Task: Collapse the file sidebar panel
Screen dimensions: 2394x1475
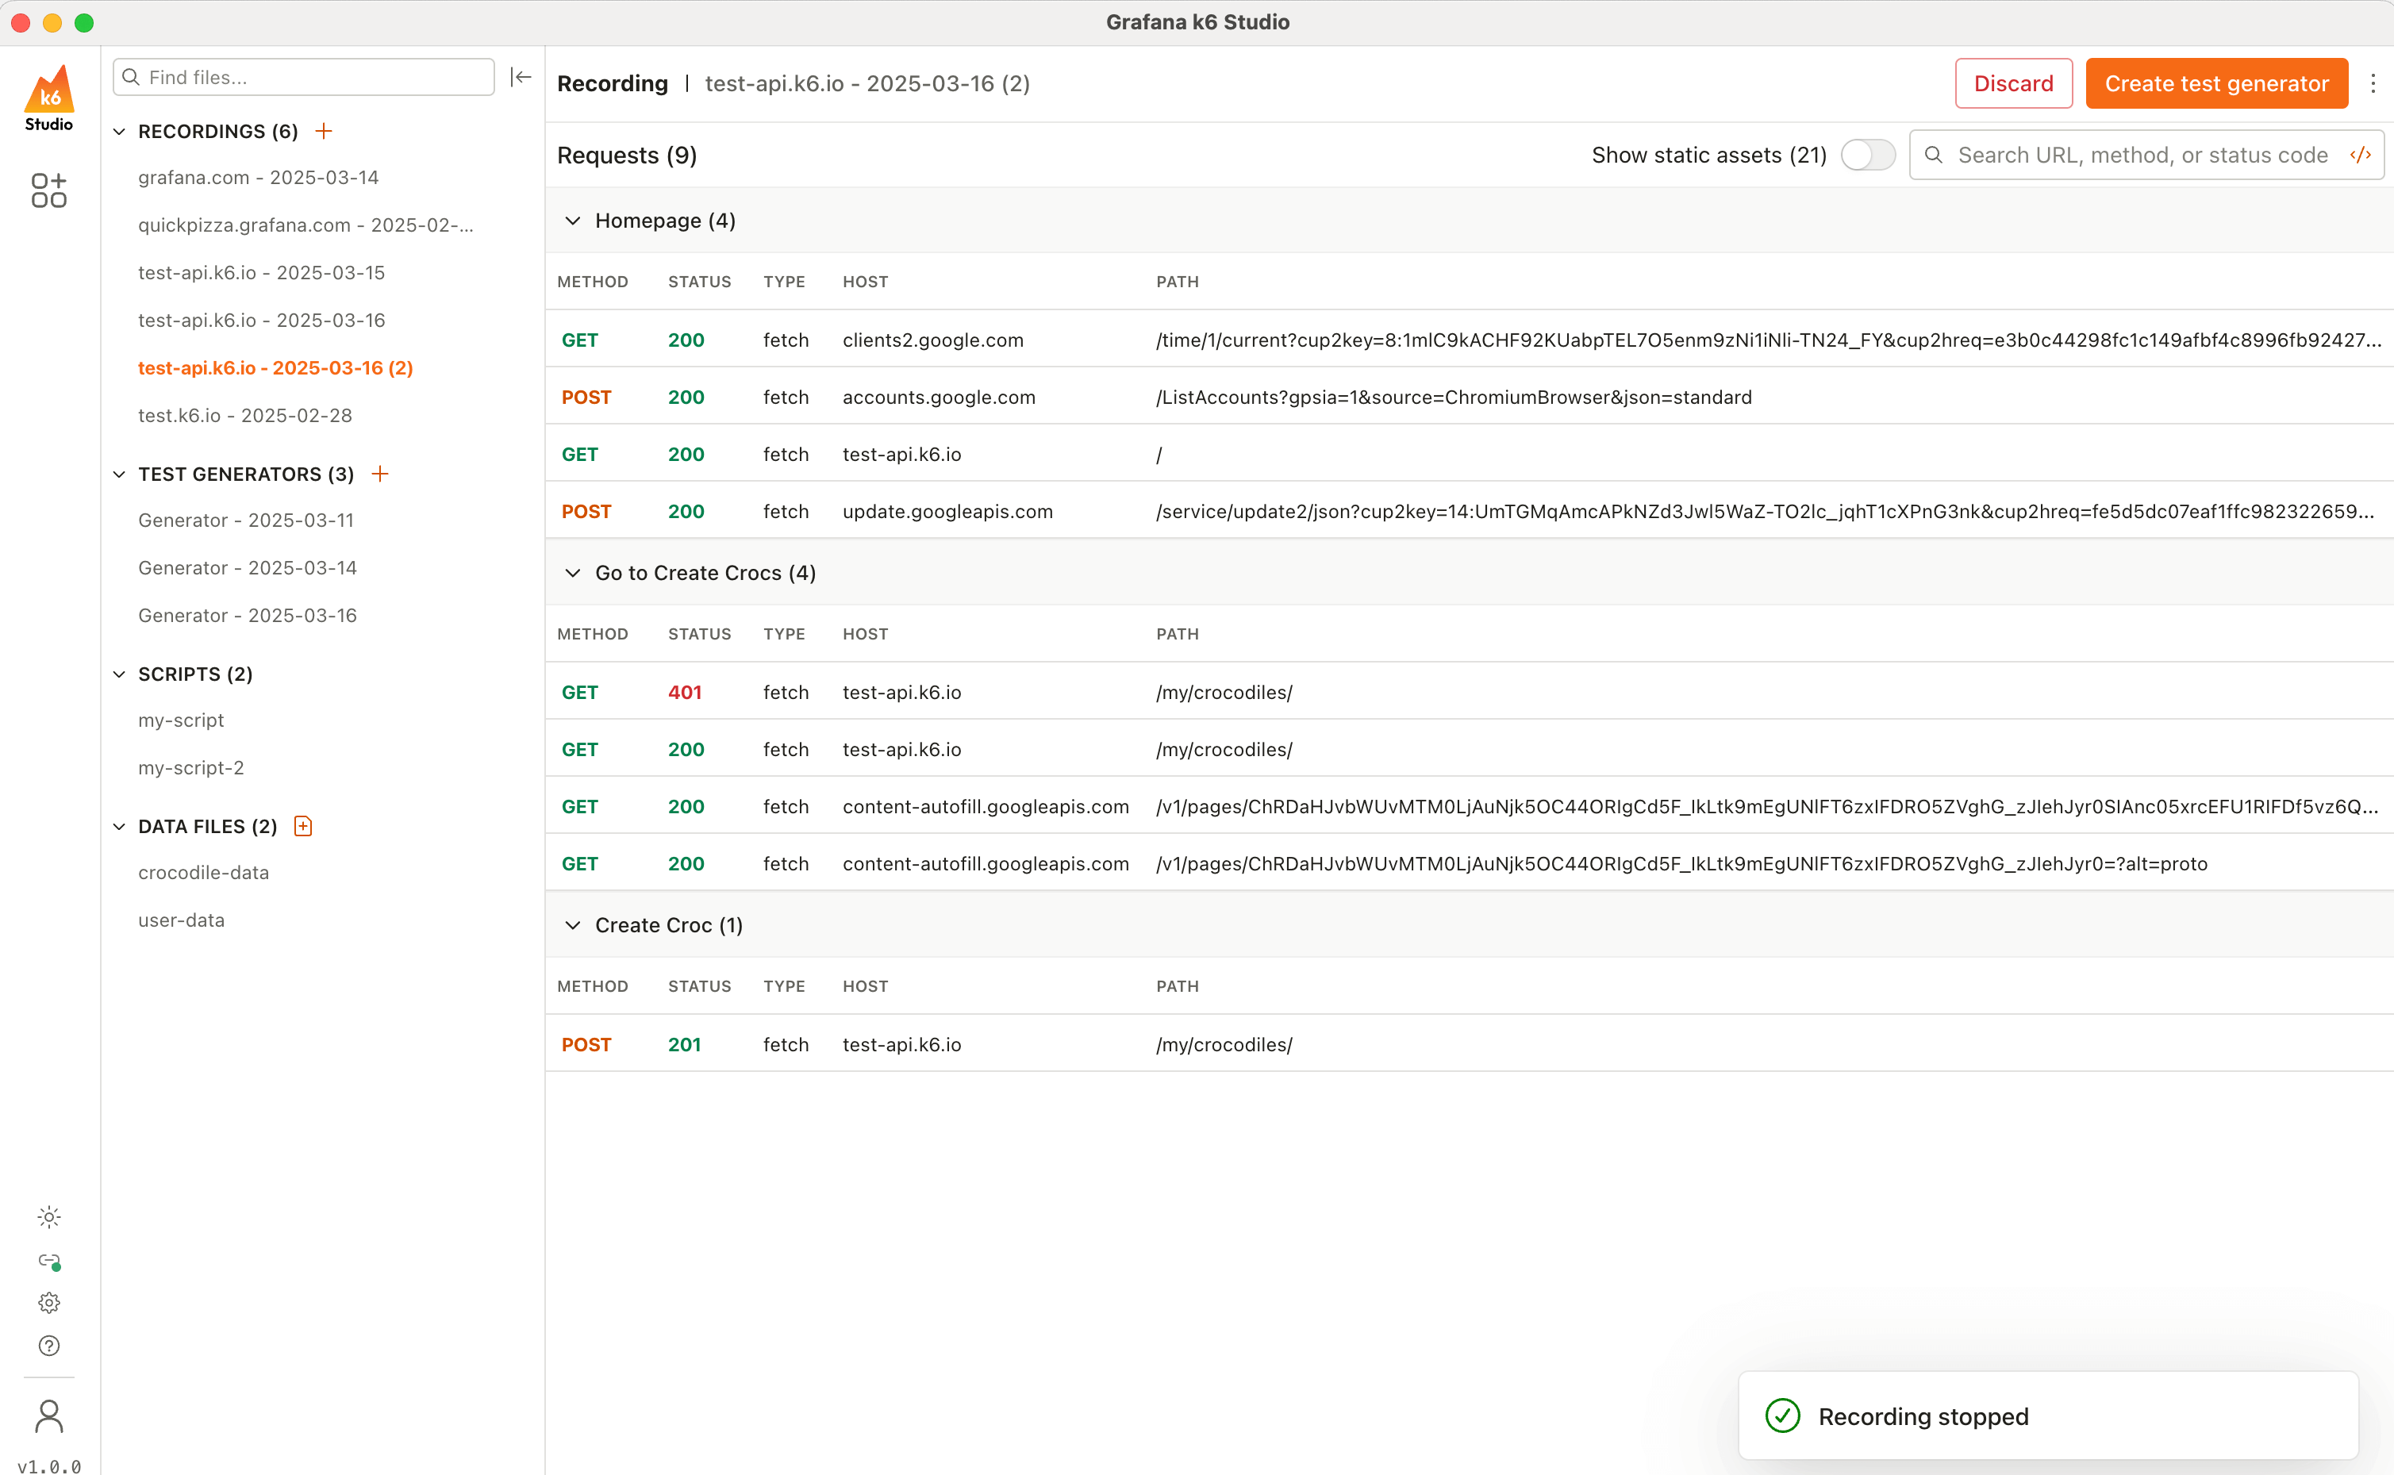Action: click(x=521, y=77)
